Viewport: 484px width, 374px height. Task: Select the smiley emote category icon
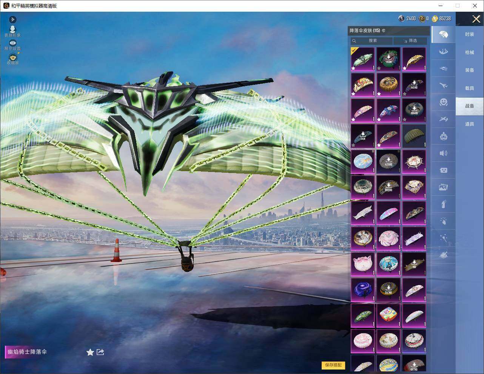443,102
